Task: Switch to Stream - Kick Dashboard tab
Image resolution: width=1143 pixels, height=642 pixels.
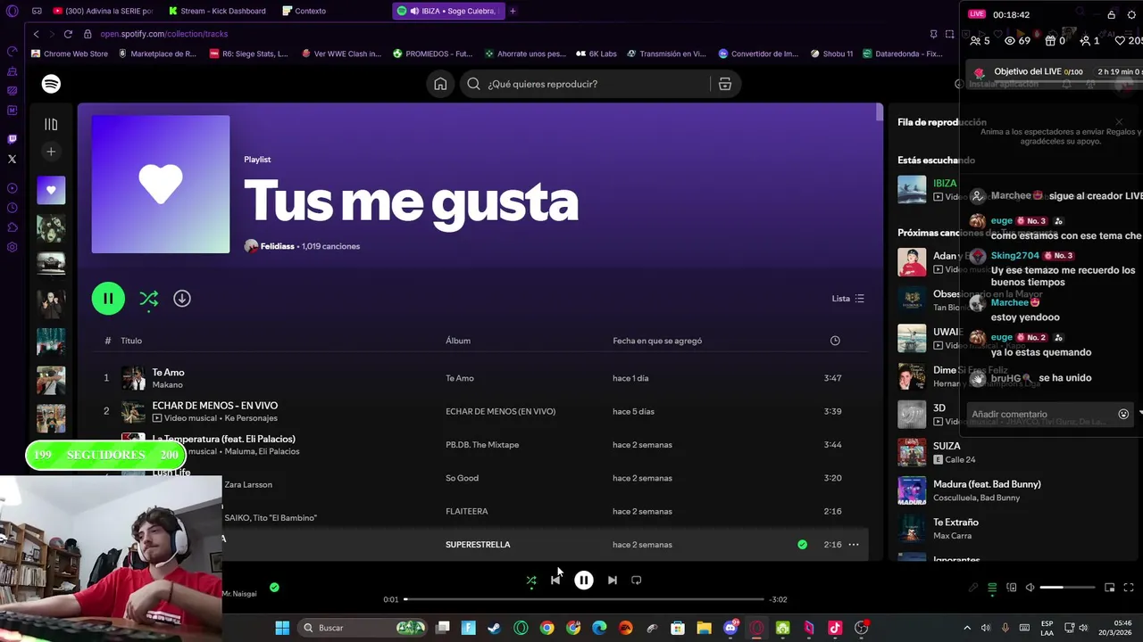Action: pyautogui.click(x=217, y=11)
